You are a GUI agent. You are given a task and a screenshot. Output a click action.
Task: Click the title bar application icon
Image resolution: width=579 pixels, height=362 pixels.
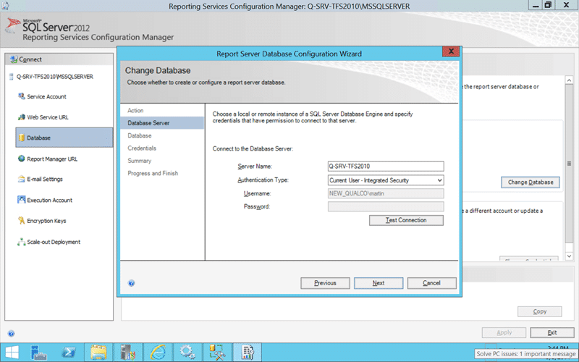pyautogui.click(x=5, y=5)
